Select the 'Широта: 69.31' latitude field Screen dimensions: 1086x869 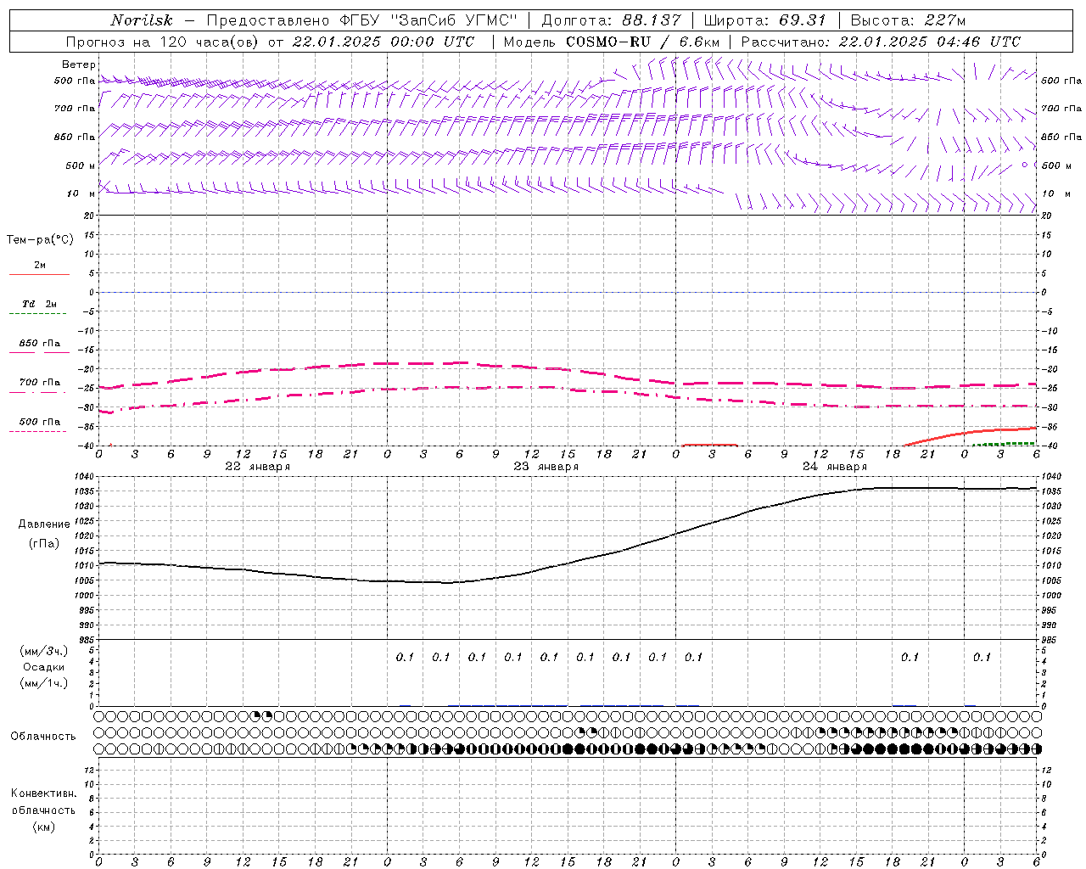(764, 20)
